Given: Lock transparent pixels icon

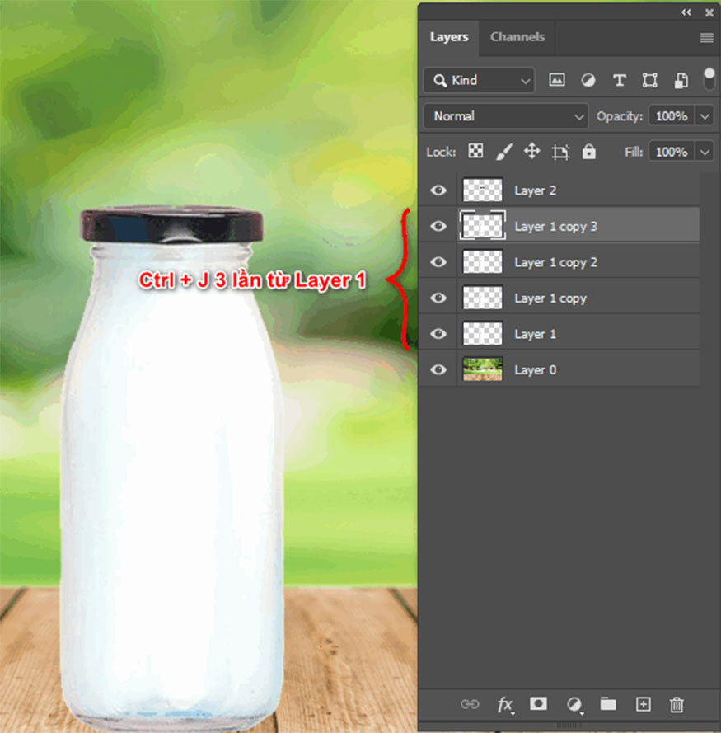Looking at the screenshot, I should [475, 151].
